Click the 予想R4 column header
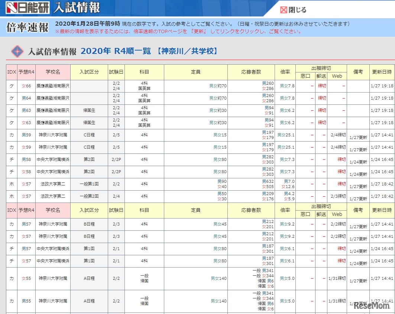This screenshot has height=314, width=395. click(x=25, y=71)
